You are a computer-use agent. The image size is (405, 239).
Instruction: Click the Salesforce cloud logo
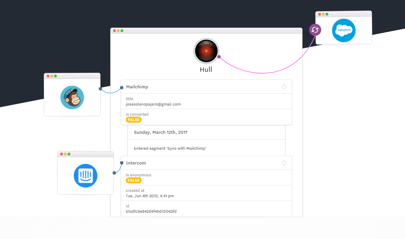point(344,30)
